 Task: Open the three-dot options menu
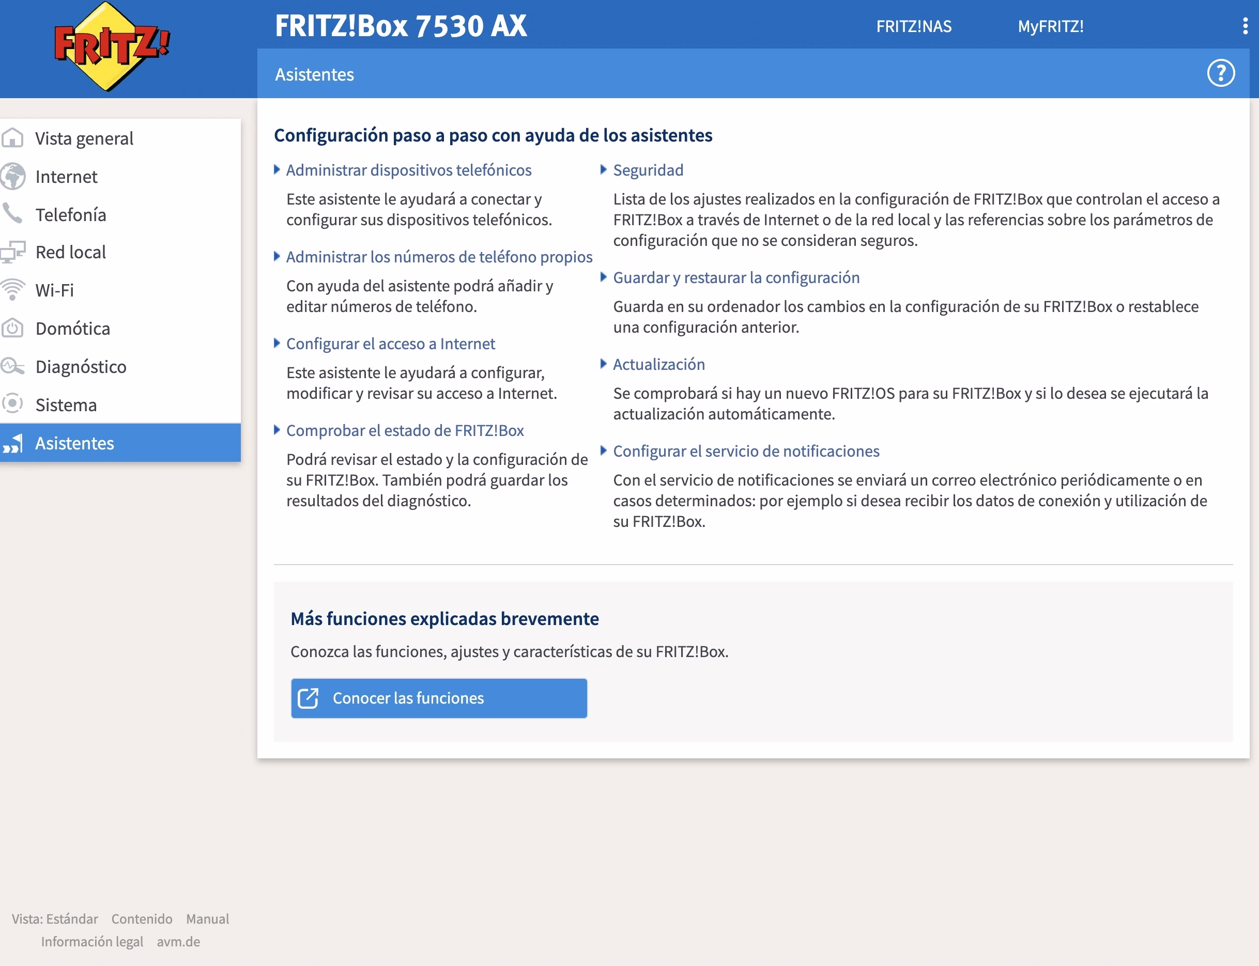[x=1245, y=26]
